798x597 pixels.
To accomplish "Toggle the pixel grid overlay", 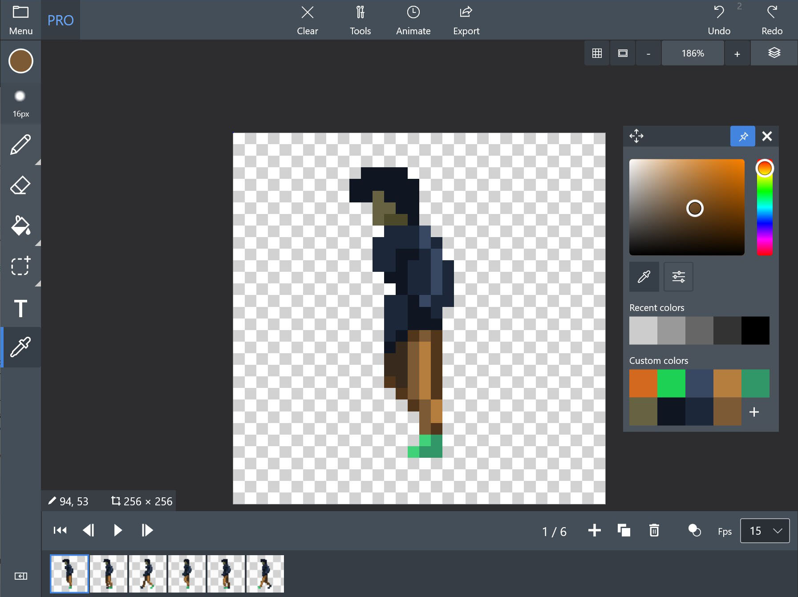I will pyautogui.click(x=597, y=53).
